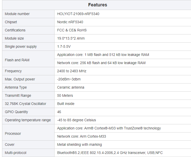Select the HOLYIOT-21069-nRF5340 module number value
This screenshot has width=191, height=157.
tap(78, 14)
